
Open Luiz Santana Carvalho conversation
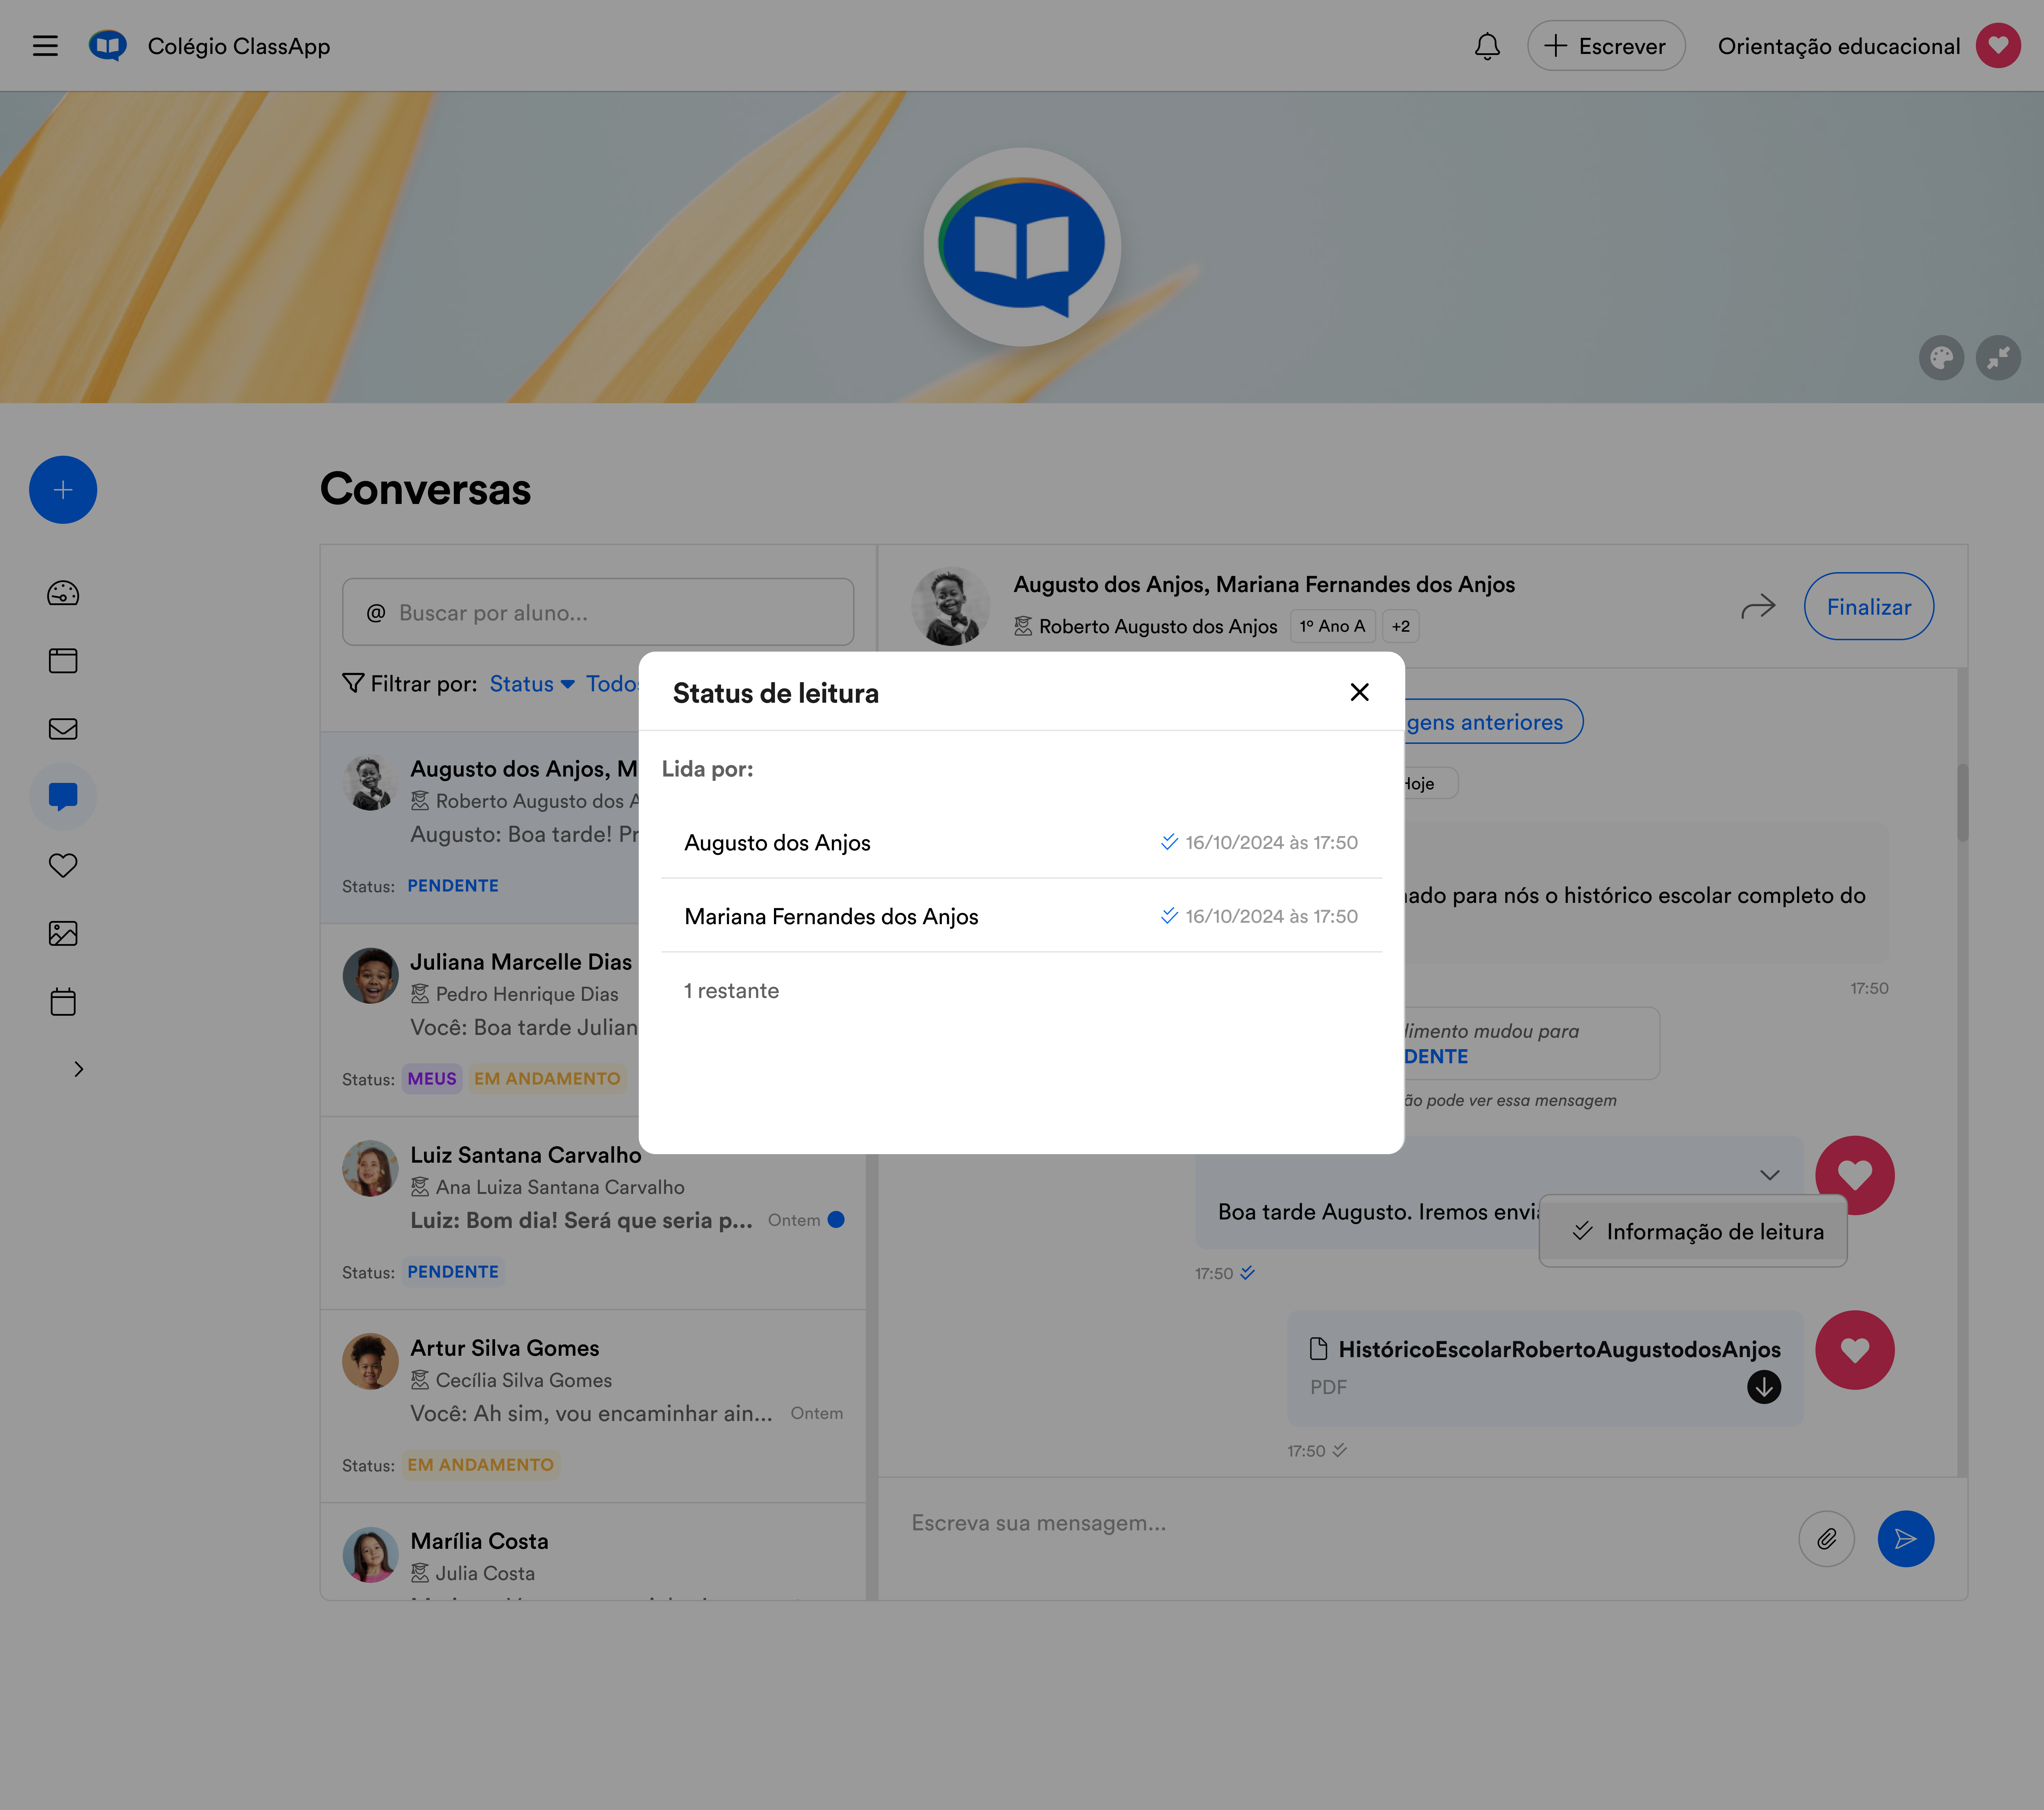pyautogui.click(x=593, y=1213)
